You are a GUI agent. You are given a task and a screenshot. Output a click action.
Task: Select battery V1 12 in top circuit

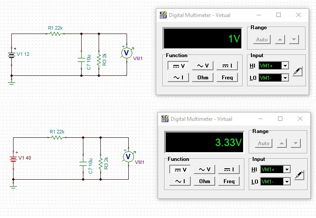point(11,55)
